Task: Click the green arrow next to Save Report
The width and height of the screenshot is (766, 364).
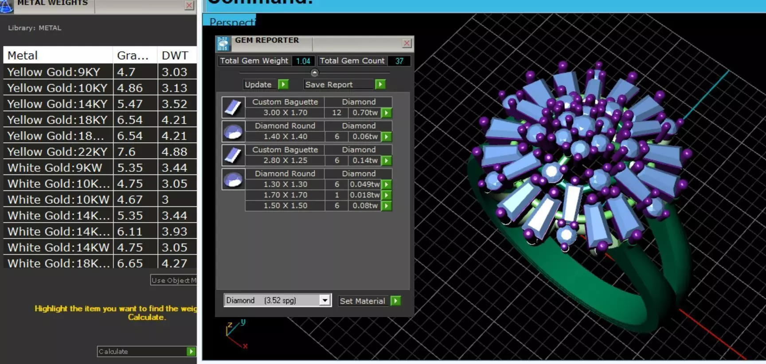Action: point(380,84)
